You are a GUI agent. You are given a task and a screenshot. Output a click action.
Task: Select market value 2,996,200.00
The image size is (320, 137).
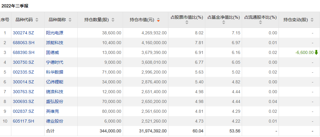tap(154, 72)
